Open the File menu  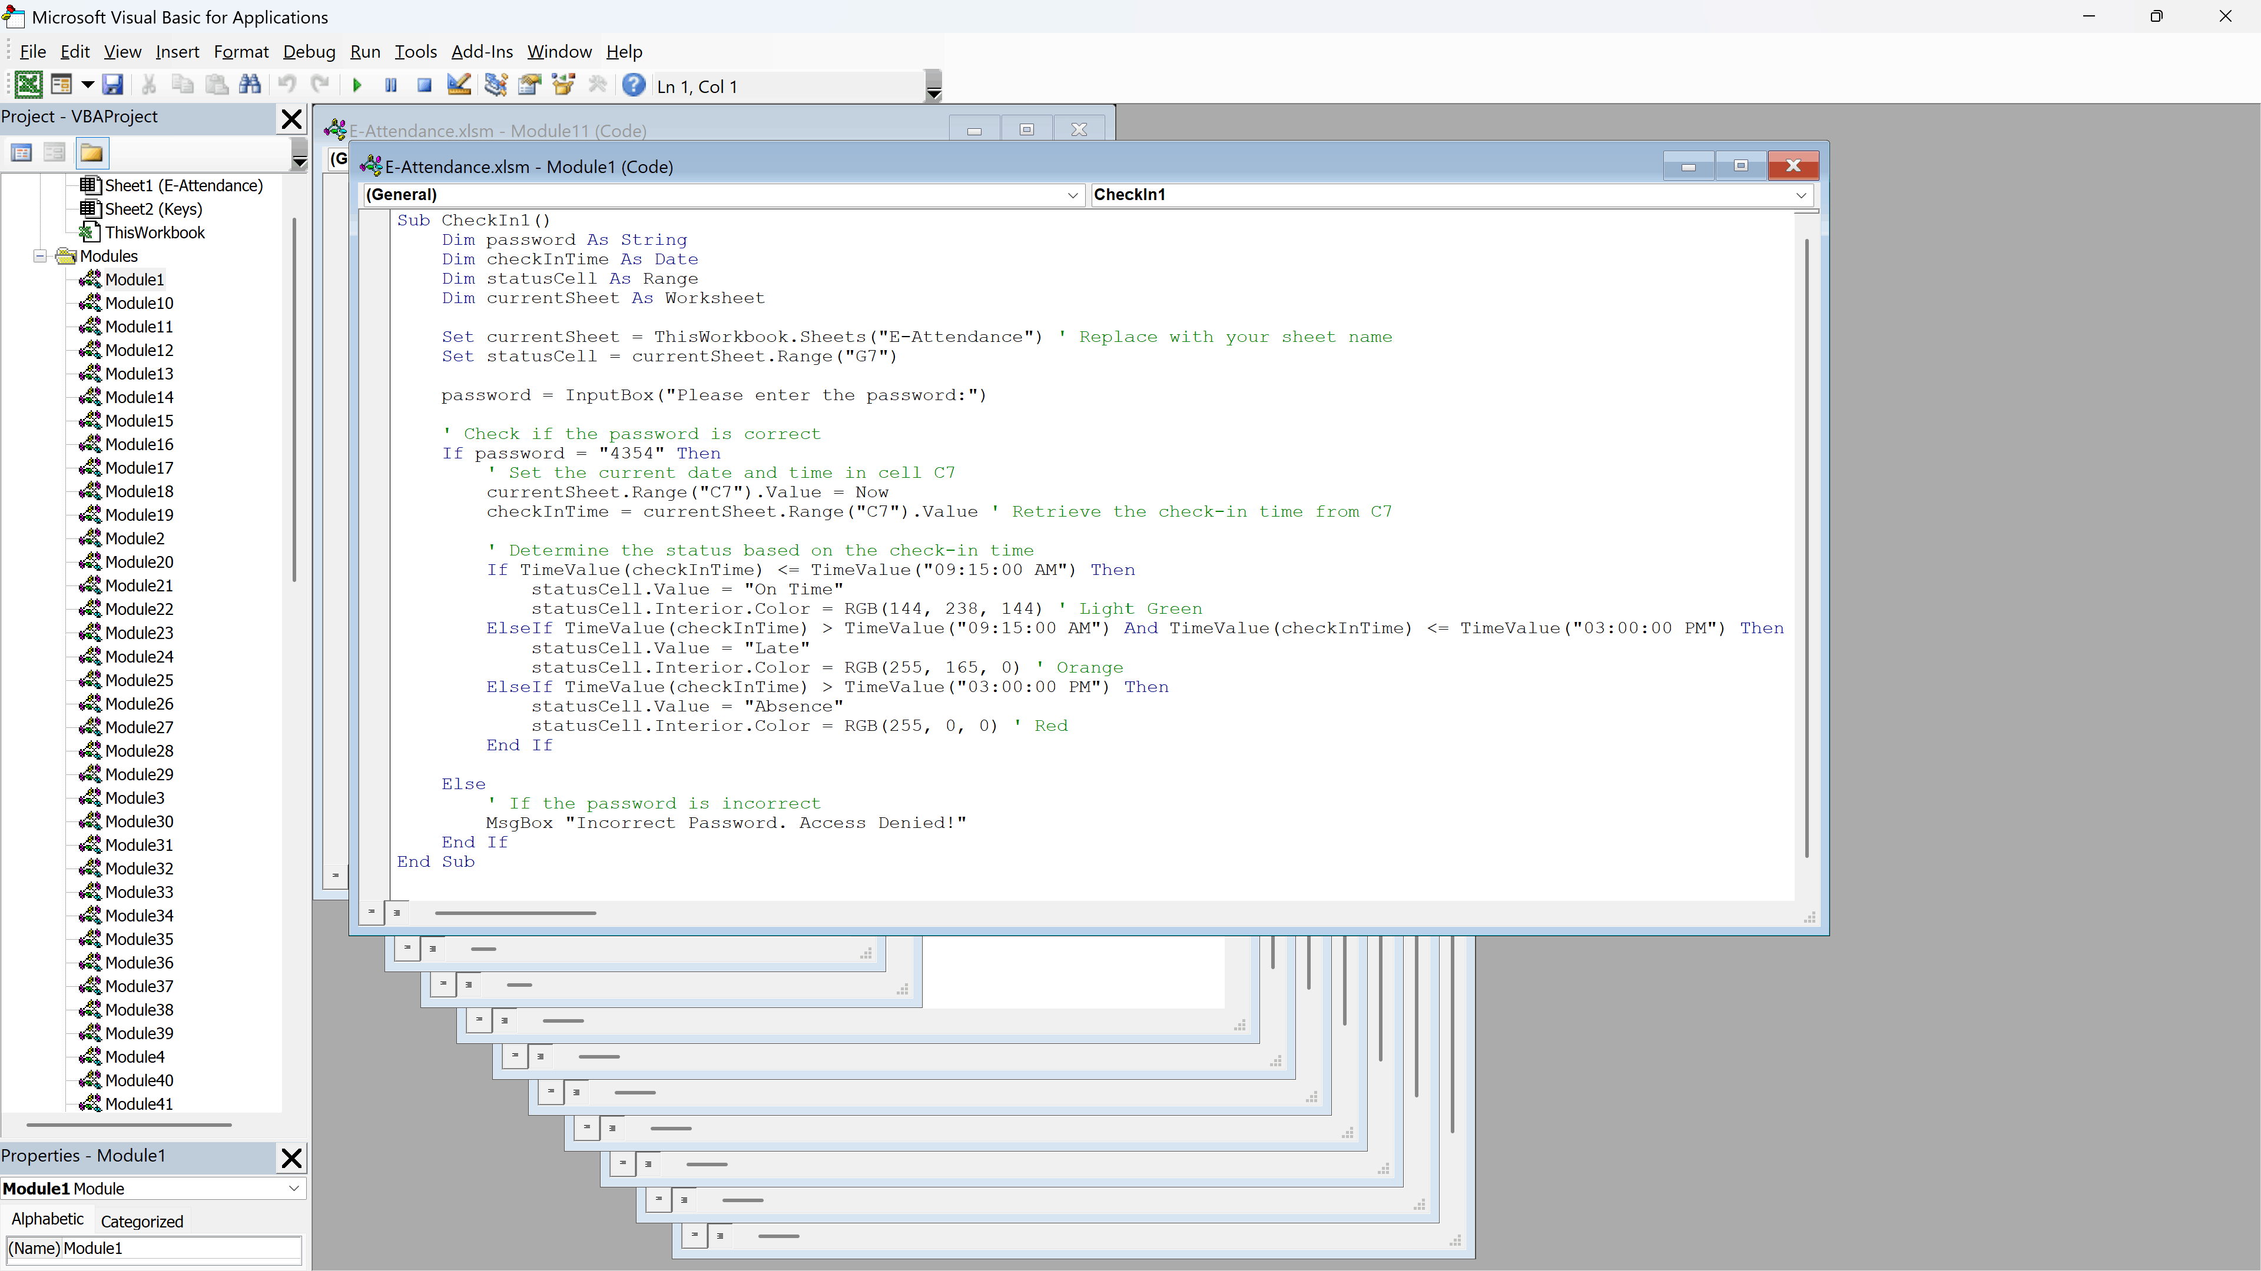(x=32, y=52)
